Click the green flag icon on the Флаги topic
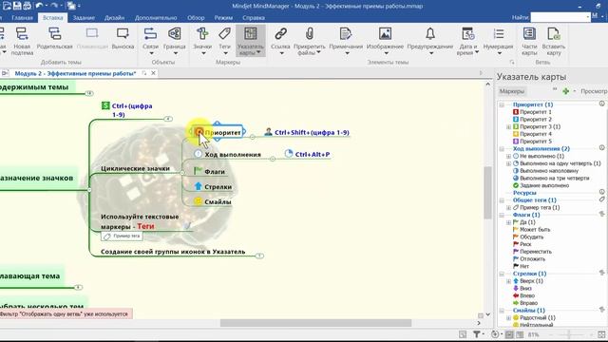Screen dimensions: 608x342 pos(199,171)
